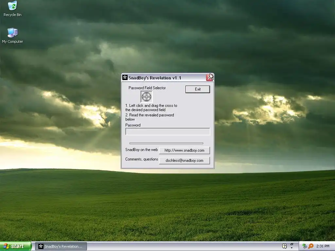Viewport: 335px width, 251px height.
Task: Click the Password Field Selector cross icon
Action: click(x=147, y=97)
